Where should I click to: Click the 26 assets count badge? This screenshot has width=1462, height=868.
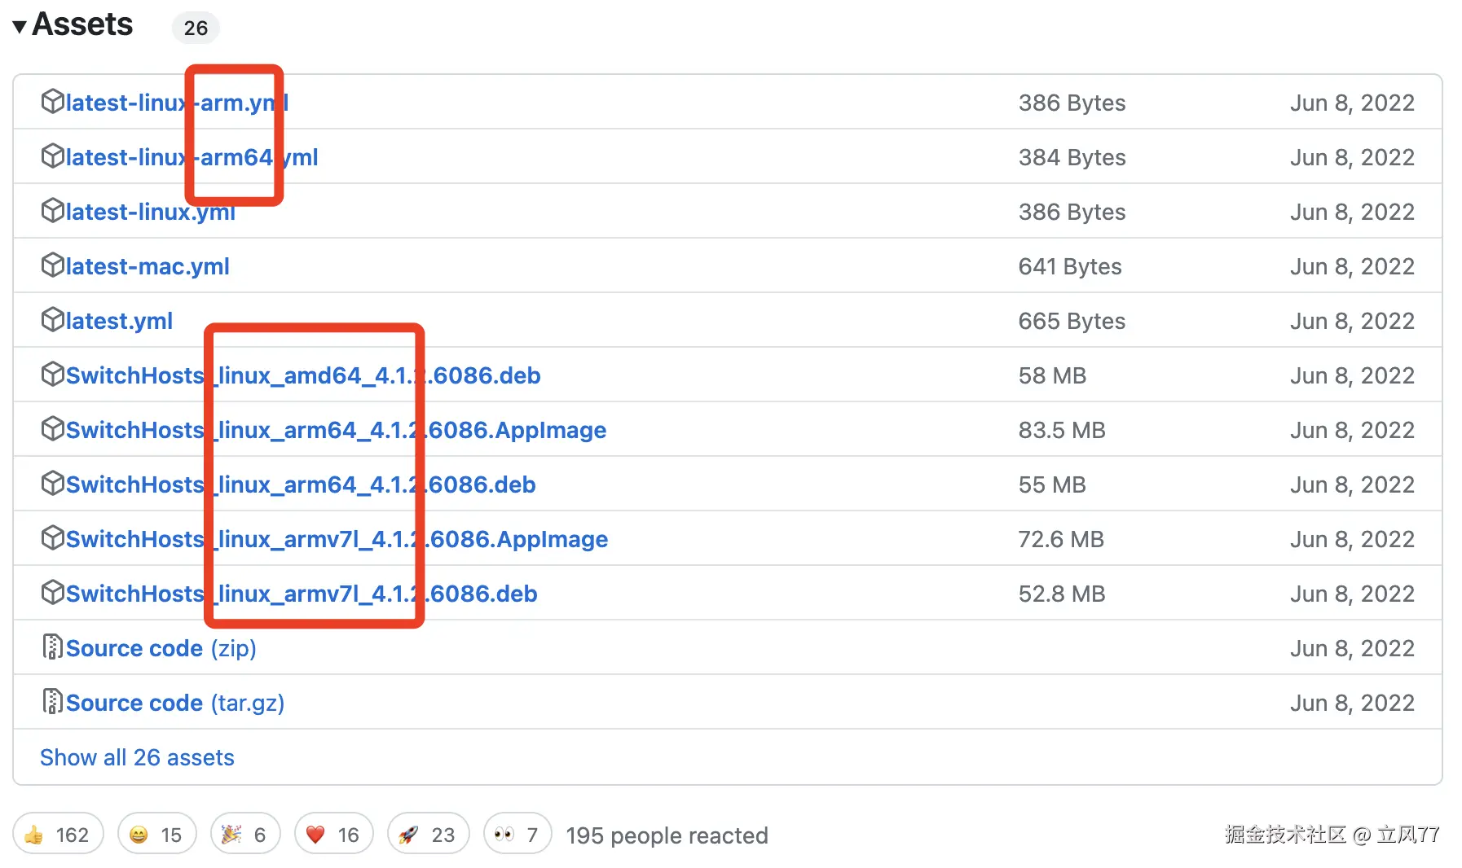pyautogui.click(x=196, y=28)
